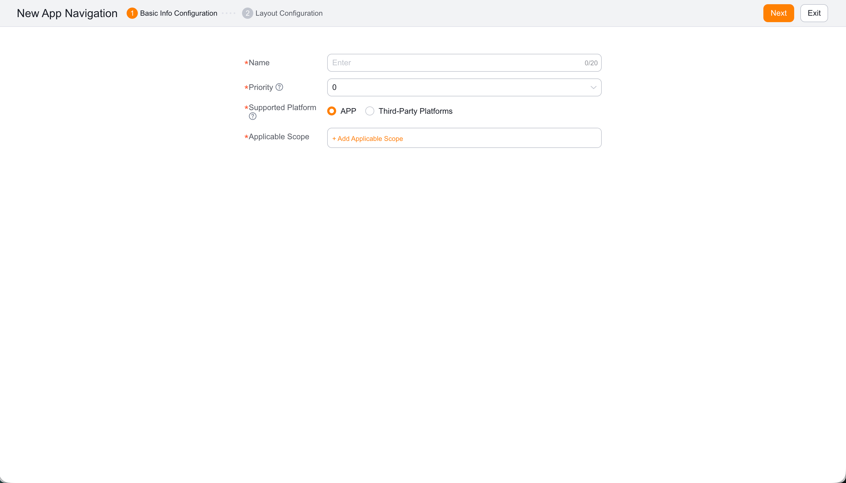
Task: Select the Third-Party Platforms radio button
Action: tap(370, 111)
